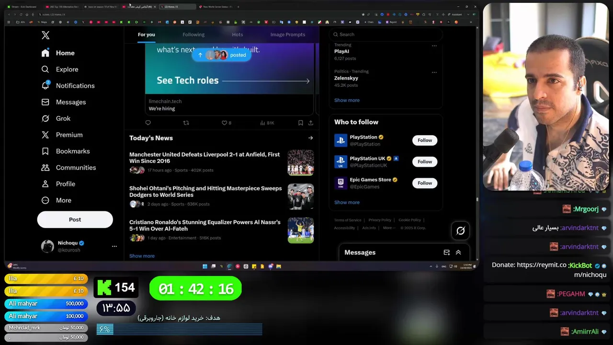Show more under Who to follow
The height and width of the screenshot is (345, 613).
click(x=347, y=202)
